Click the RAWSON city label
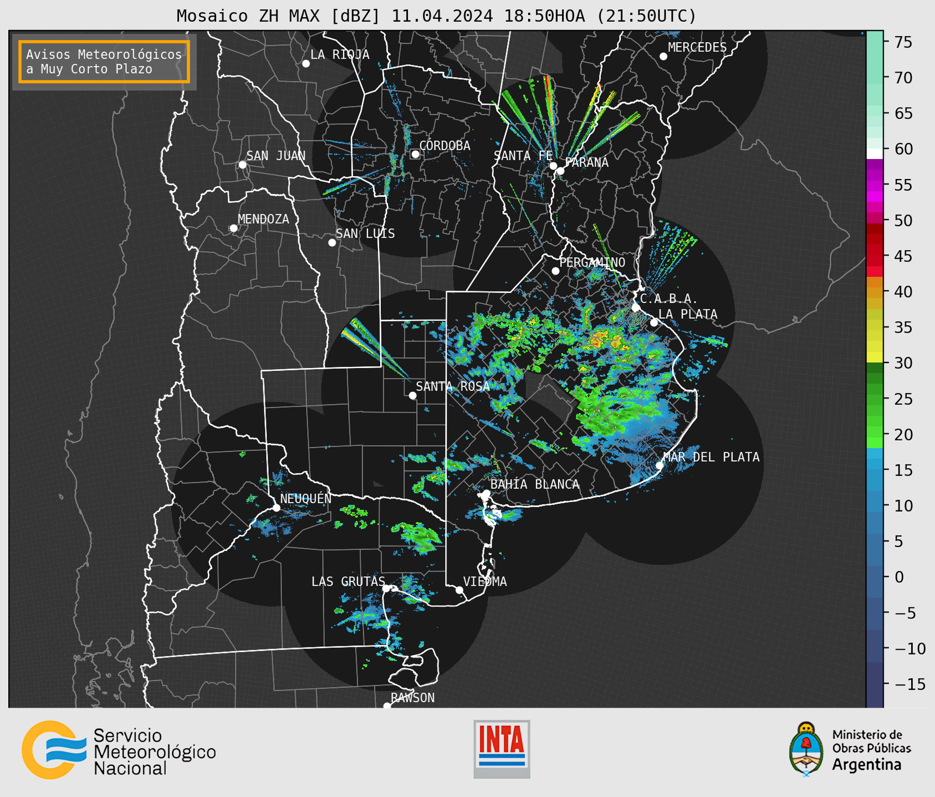Screen dimensions: 935x797 (413, 698)
